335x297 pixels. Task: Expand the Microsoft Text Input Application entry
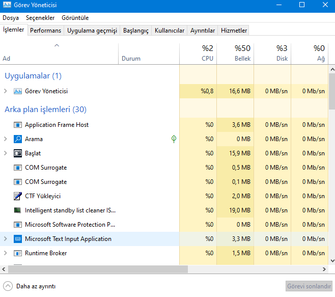(x=6, y=239)
